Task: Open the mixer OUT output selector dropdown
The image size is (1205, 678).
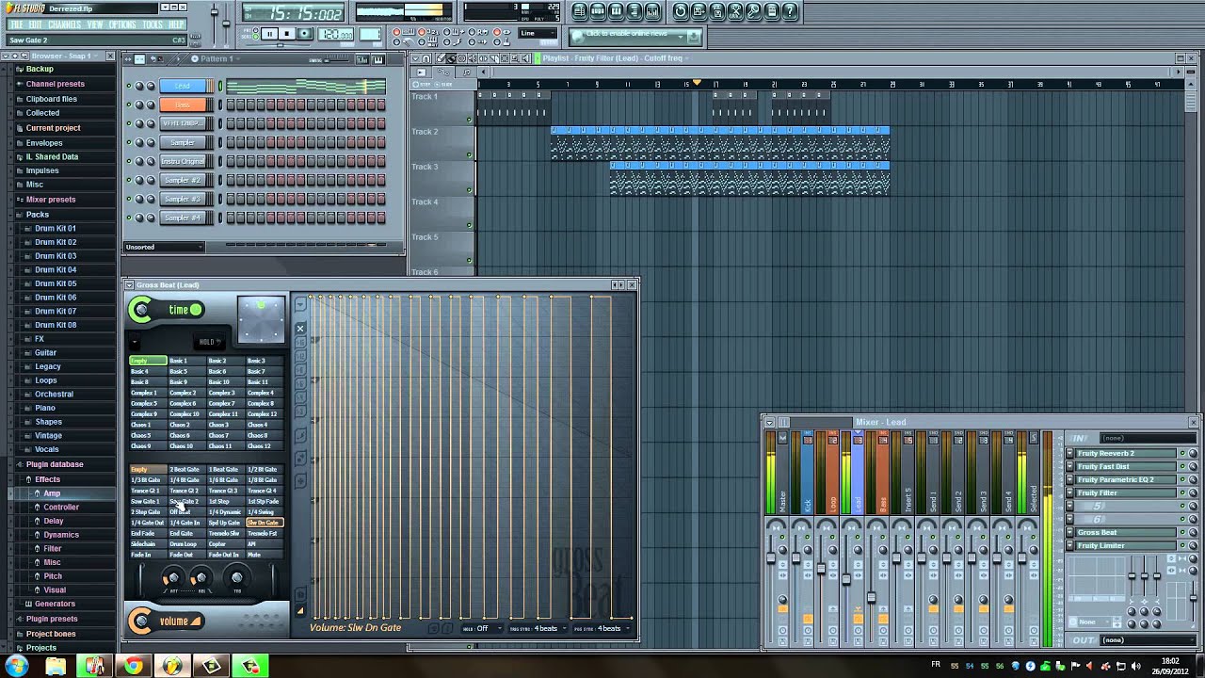Action: tap(1148, 640)
